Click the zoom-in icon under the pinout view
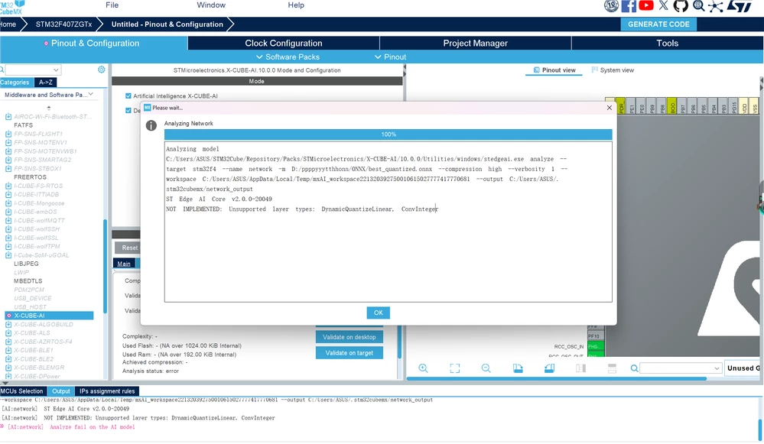Screen dimensions: 764x444 (x=424, y=368)
